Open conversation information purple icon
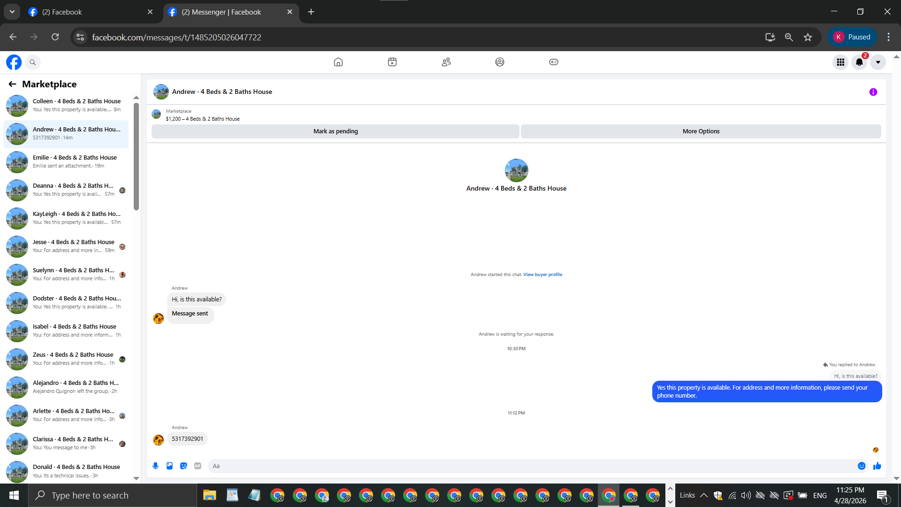 pos(873,92)
